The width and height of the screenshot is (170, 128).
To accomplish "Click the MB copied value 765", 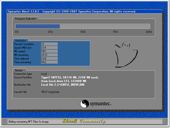I will coord(49,51).
